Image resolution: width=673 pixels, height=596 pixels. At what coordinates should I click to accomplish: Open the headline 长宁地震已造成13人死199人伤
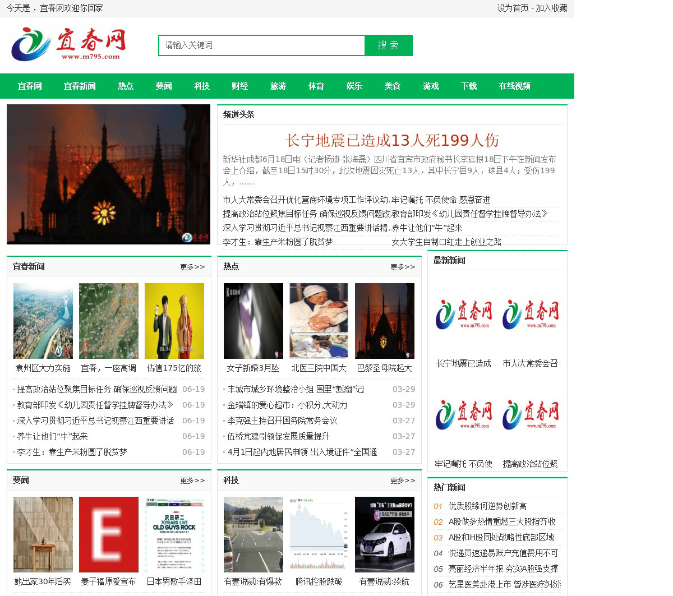pyautogui.click(x=391, y=140)
